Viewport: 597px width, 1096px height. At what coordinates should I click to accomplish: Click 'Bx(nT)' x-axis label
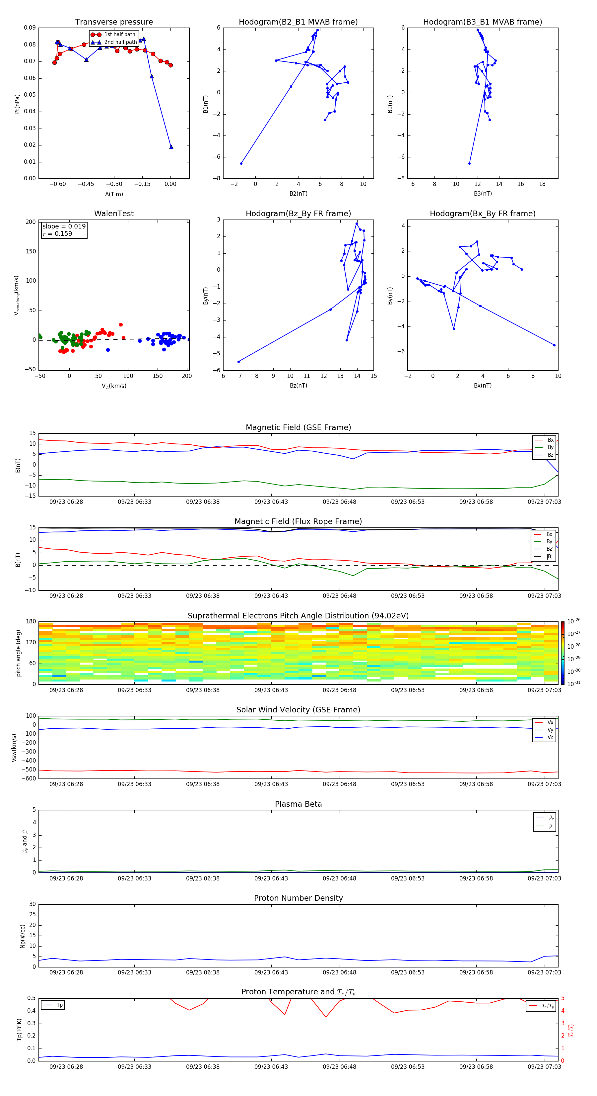point(483,386)
